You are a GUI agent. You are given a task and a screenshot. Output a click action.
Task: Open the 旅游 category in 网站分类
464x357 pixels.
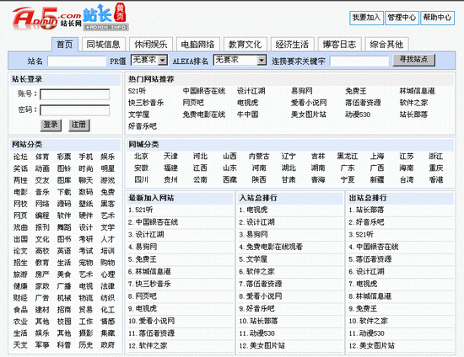(x=20, y=274)
